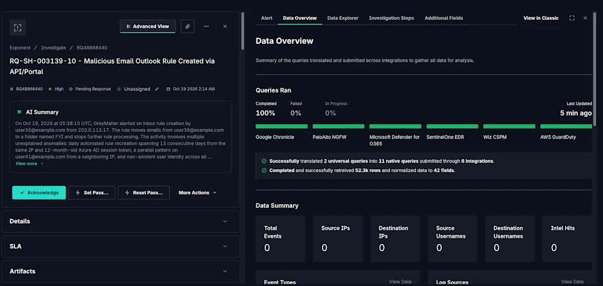The width and height of the screenshot is (603, 286).
Task: Click the High severity icon
Action: click(x=50, y=89)
